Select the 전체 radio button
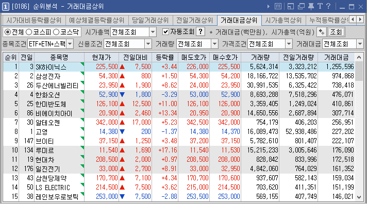 (x=8, y=32)
